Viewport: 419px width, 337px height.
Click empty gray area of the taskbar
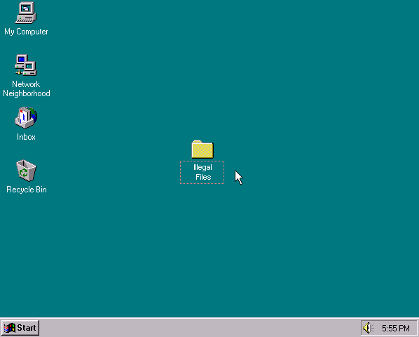click(198, 328)
